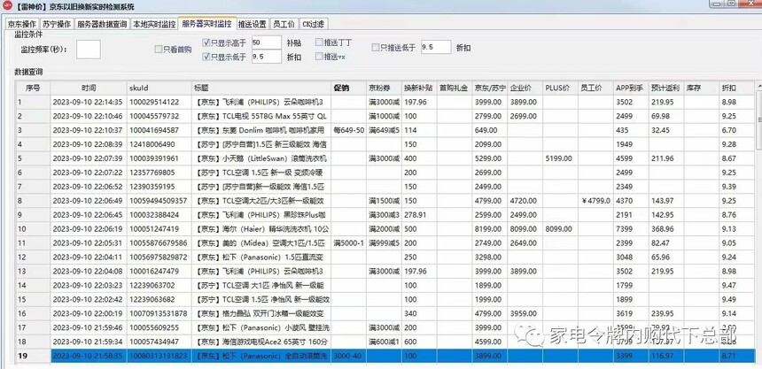
Task: Sort by 换新补贴 column header
Action: (419, 88)
